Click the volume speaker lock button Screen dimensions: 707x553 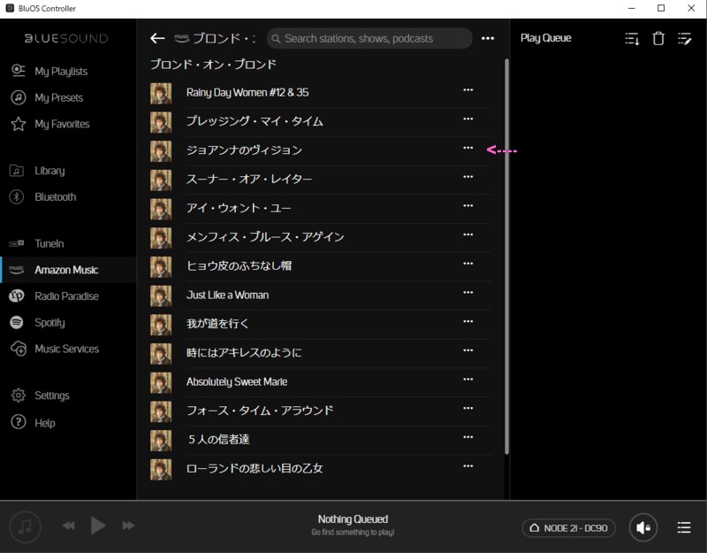(x=643, y=527)
